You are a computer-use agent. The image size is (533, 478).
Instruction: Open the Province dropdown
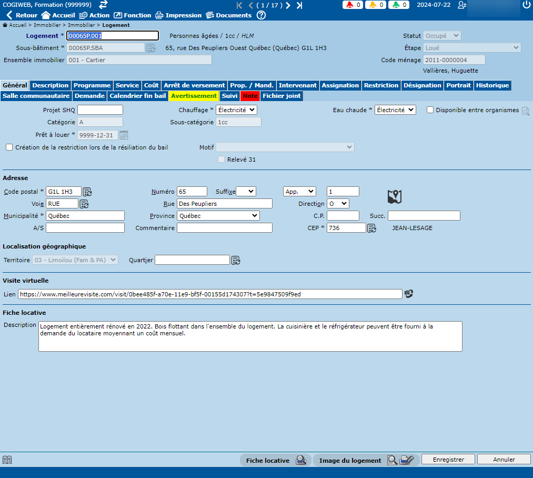tap(218, 216)
